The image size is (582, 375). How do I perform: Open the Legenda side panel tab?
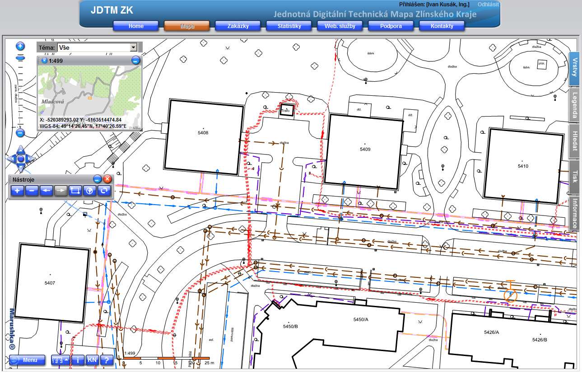point(574,105)
